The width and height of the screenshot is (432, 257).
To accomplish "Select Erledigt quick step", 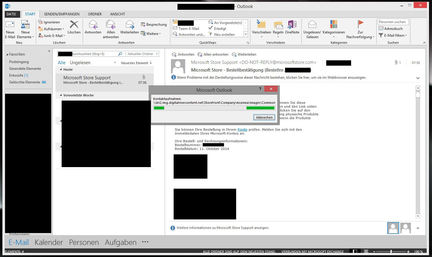I will (217, 29).
